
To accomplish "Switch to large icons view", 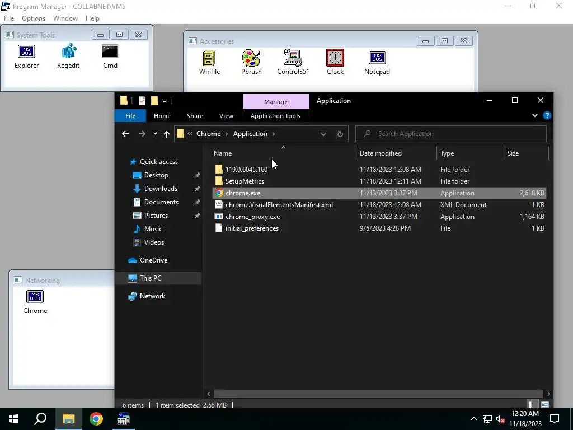I will pos(545,404).
